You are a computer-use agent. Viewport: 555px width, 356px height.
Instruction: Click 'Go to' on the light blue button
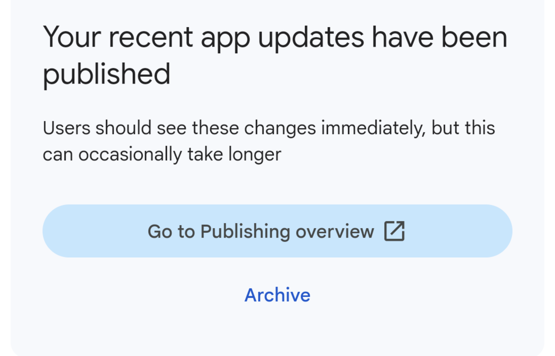[171, 232]
